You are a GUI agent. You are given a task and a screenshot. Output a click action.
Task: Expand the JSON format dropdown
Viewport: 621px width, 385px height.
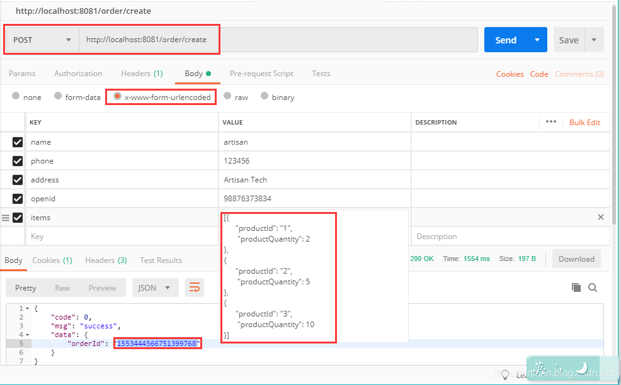pos(154,287)
